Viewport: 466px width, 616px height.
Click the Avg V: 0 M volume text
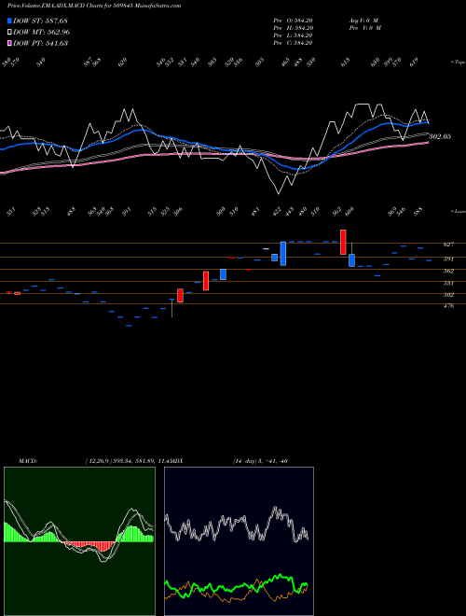coord(363,21)
